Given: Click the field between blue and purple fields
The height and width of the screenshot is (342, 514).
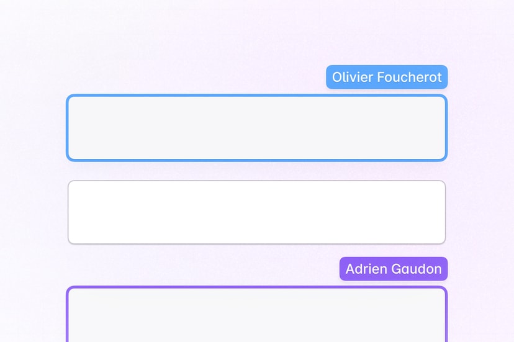Looking at the screenshot, I should pos(256,212).
